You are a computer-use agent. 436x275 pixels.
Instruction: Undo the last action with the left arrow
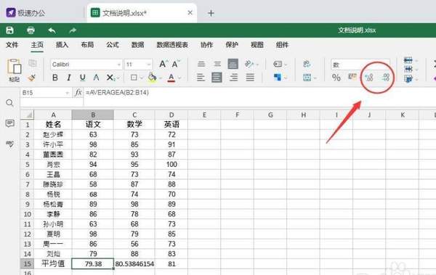[52, 30]
